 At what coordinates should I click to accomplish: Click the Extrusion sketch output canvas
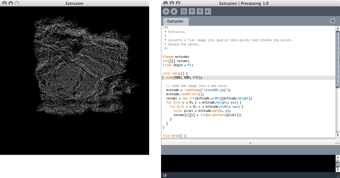[75, 81]
